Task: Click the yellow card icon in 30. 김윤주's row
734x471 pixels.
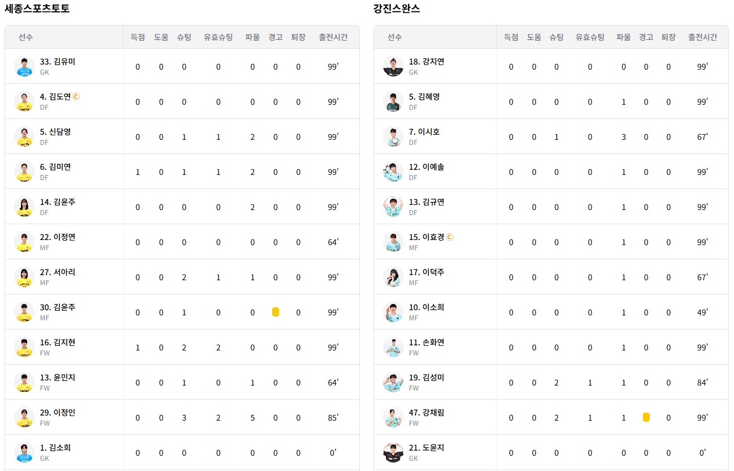Action: point(276,312)
